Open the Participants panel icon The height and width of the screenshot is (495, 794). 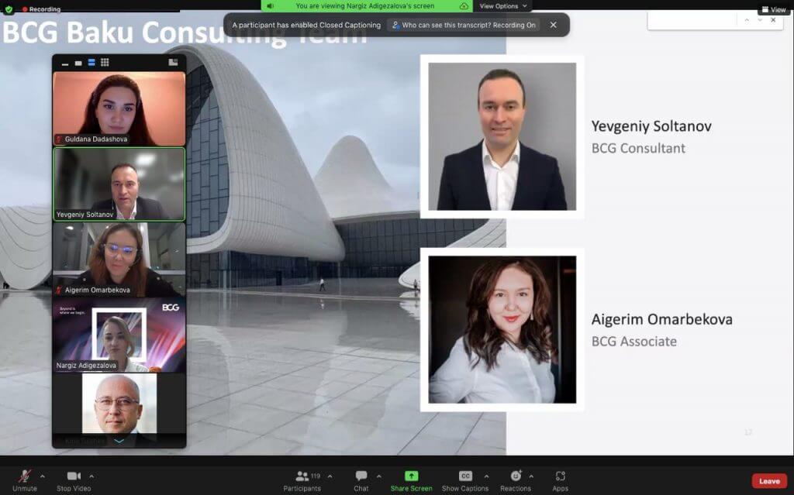pyautogui.click(x=302, y=476)
